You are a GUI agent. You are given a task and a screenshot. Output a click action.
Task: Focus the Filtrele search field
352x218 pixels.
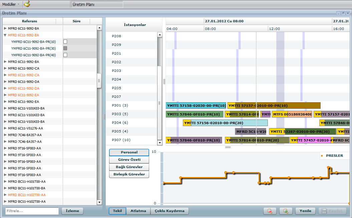coord(32,211)
